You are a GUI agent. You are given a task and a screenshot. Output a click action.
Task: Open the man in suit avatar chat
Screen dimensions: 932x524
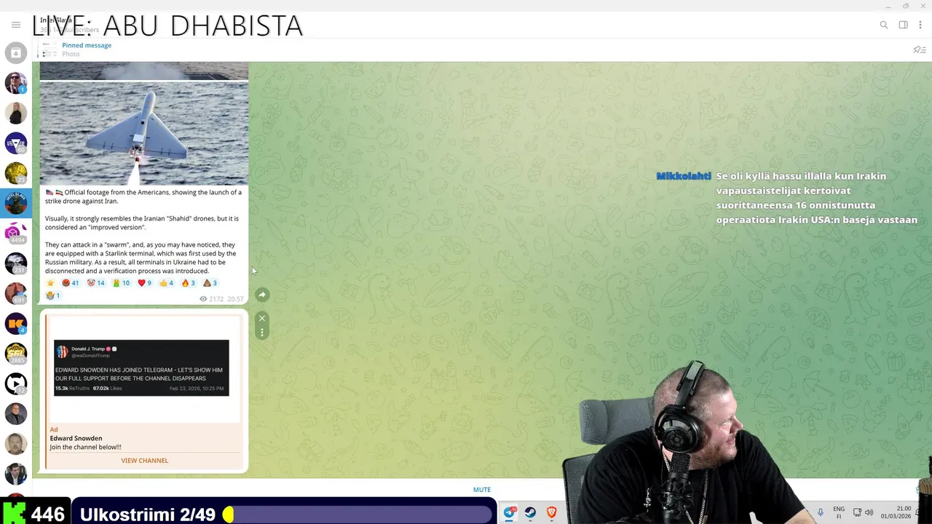point(16,413)
